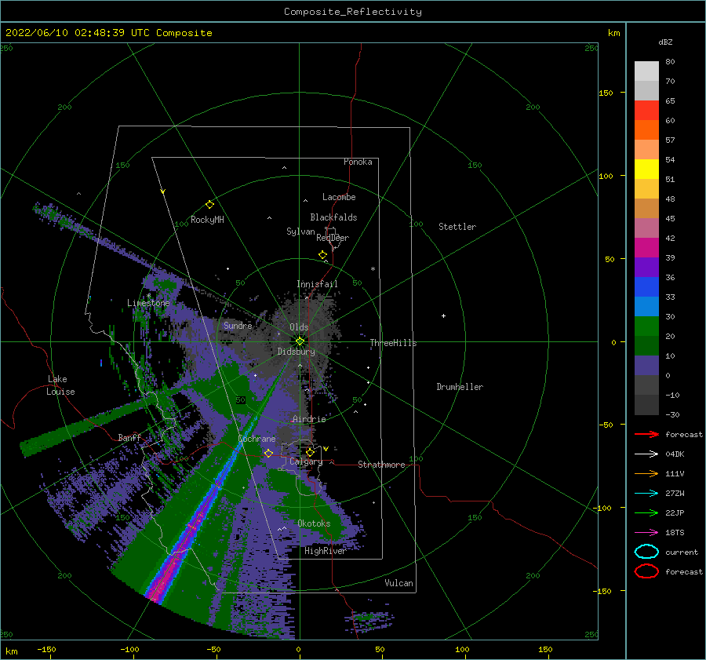
Task: Click the HighRiver town label
Action: pos(325,551)
